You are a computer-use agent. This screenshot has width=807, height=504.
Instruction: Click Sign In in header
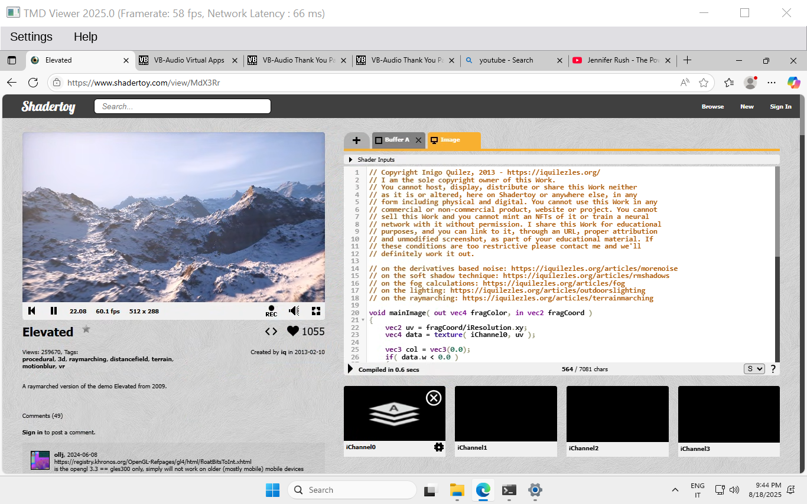[x=780, y=107]
